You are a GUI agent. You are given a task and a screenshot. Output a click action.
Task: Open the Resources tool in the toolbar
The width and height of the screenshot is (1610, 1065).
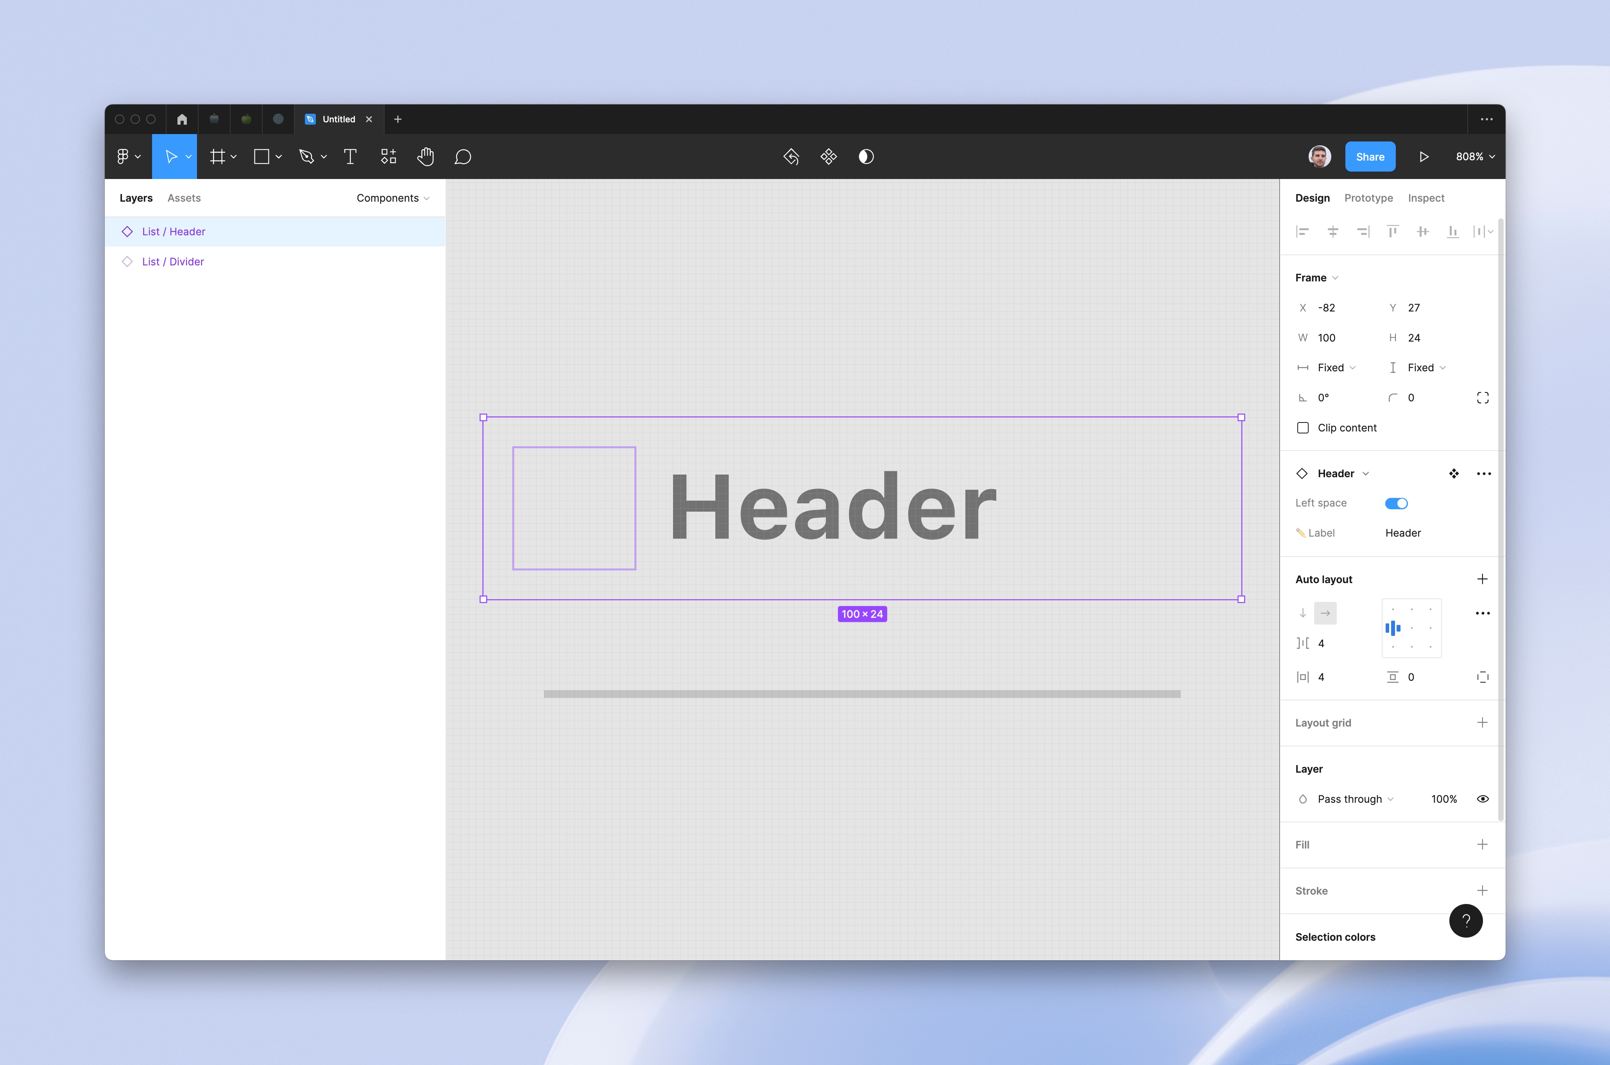pyautogui.click(x=388, y=157)
